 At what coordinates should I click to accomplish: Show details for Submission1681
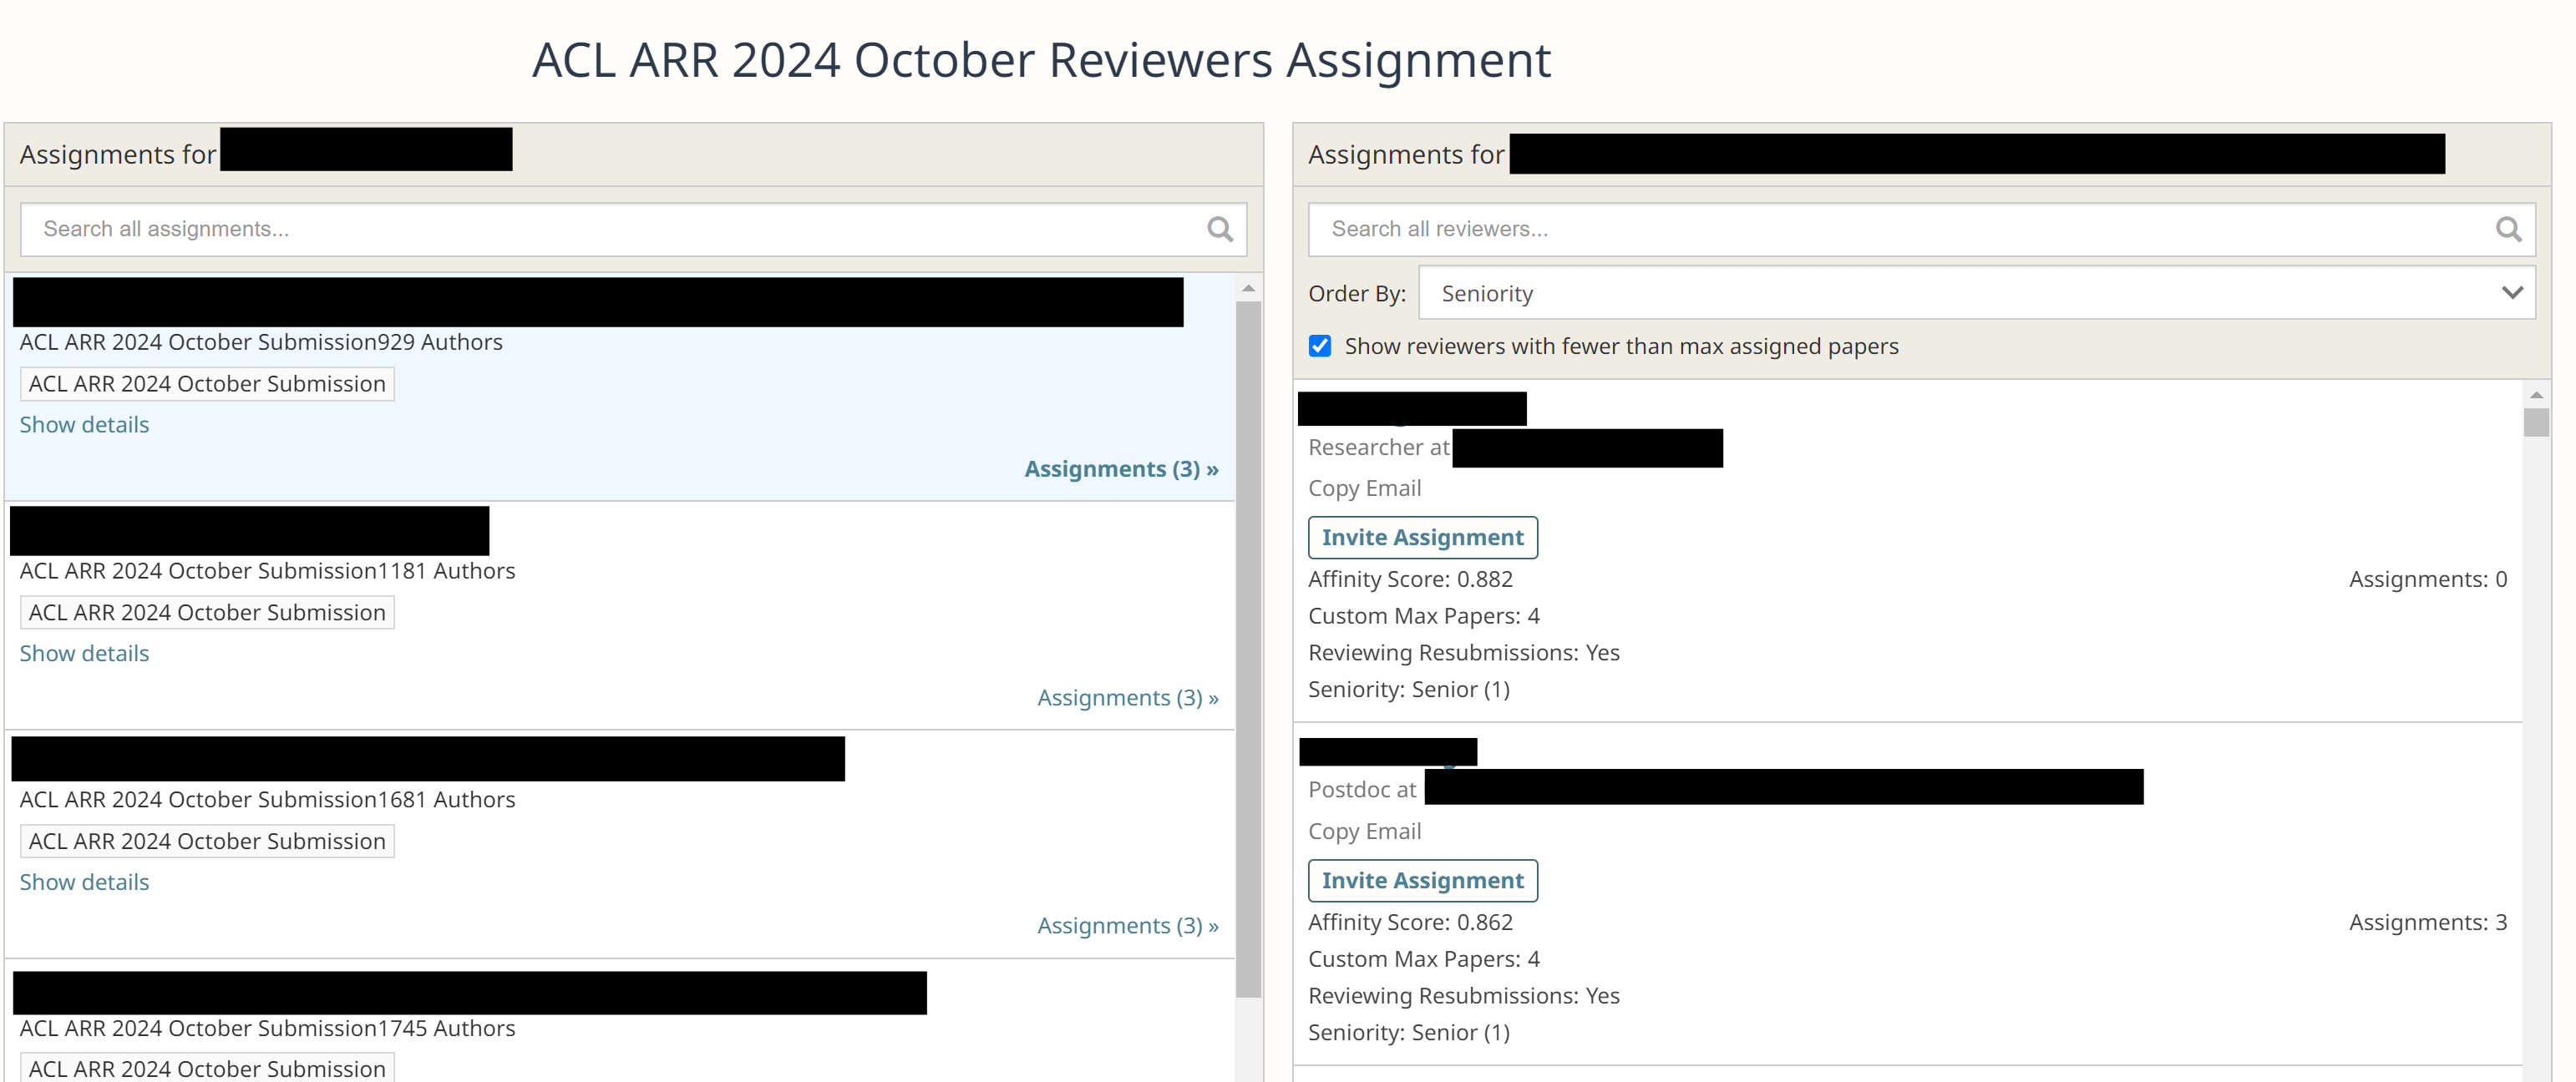(x=84, y=882)
